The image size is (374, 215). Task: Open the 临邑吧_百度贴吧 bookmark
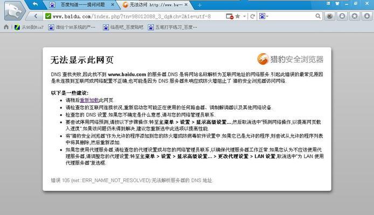(123, 27)
